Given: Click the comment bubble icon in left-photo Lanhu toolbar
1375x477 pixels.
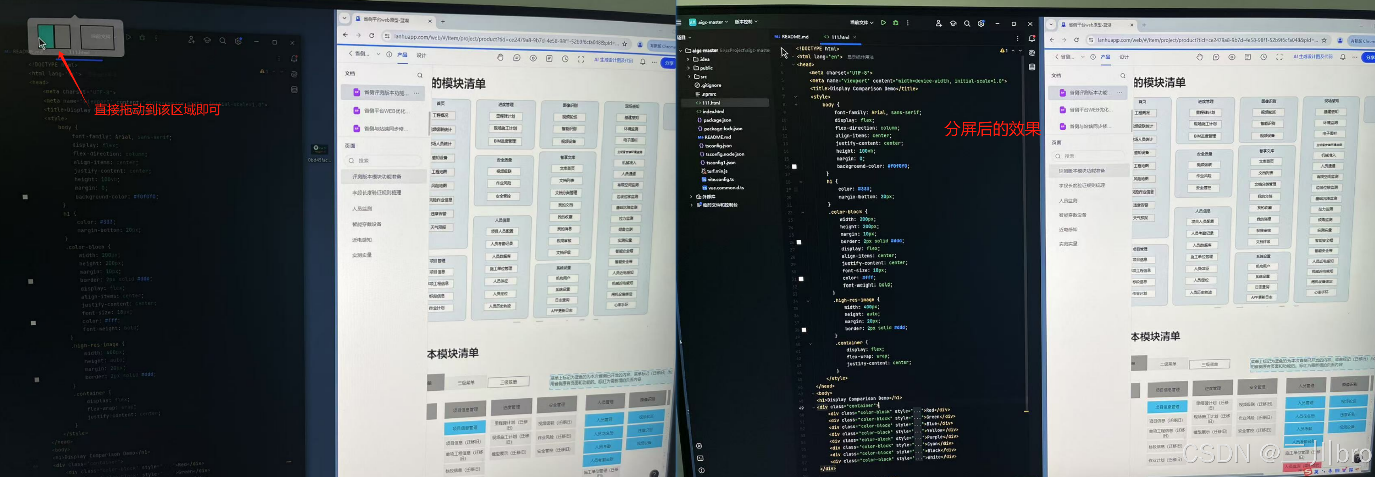Looking at the screenshot, I should pos(517,58).
